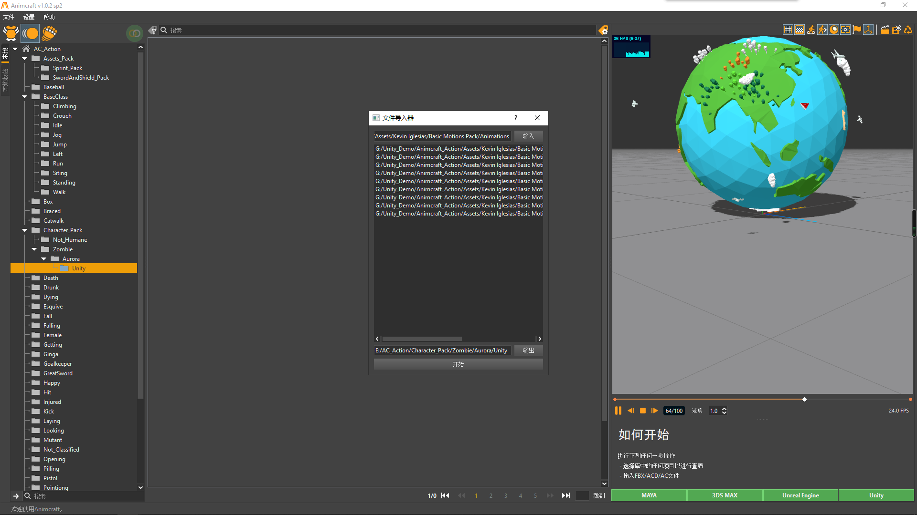This screenshot has width=917, height=515.
Task: Click the horizontal scrollbar of the file list
Action: [422, 339]
